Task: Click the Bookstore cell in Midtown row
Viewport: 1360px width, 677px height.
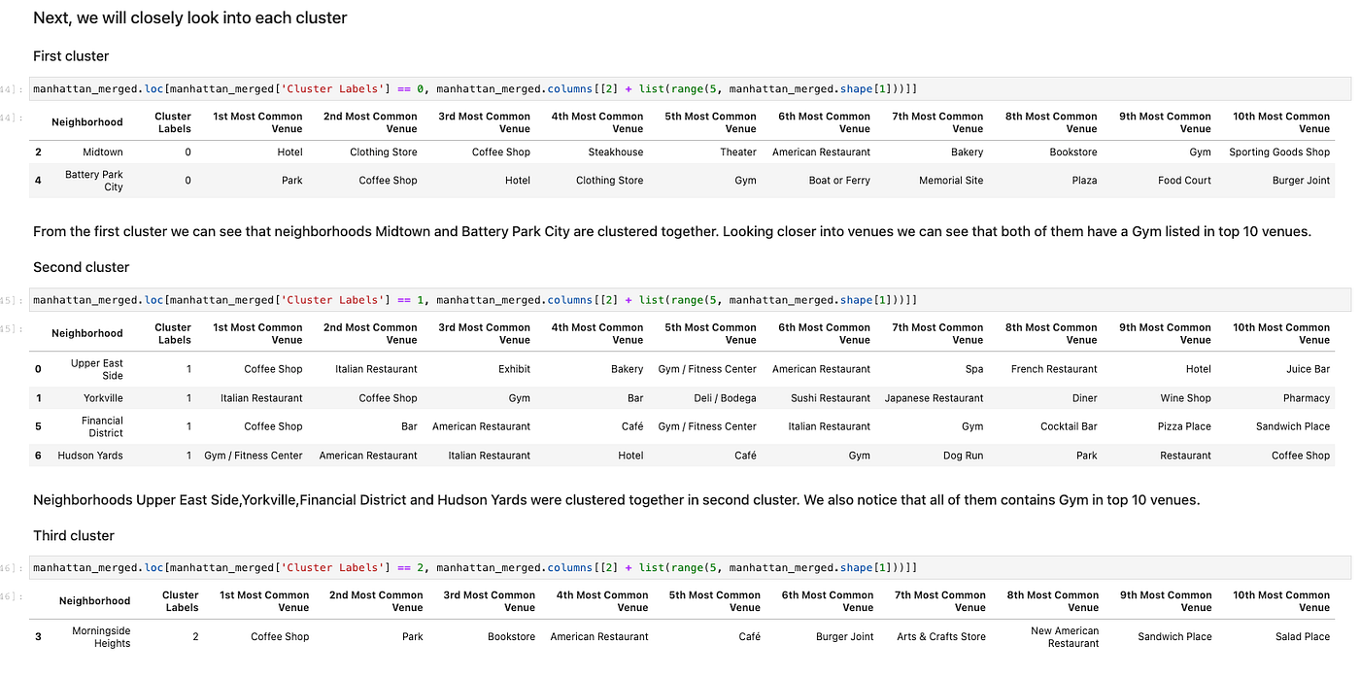Action: pyautogui.click(x=1072, y=152)
